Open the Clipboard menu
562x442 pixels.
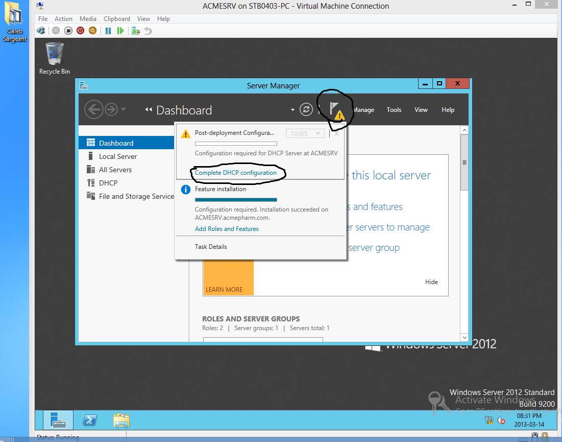(117, 19)
